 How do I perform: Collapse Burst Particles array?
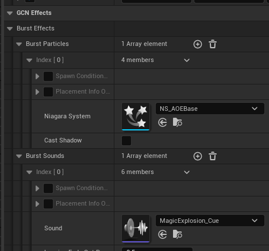19,44
